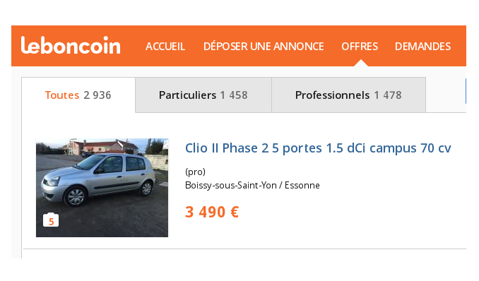Click the 1 478 Professionnels count
479x281 pixels.
tap(388, 95)
